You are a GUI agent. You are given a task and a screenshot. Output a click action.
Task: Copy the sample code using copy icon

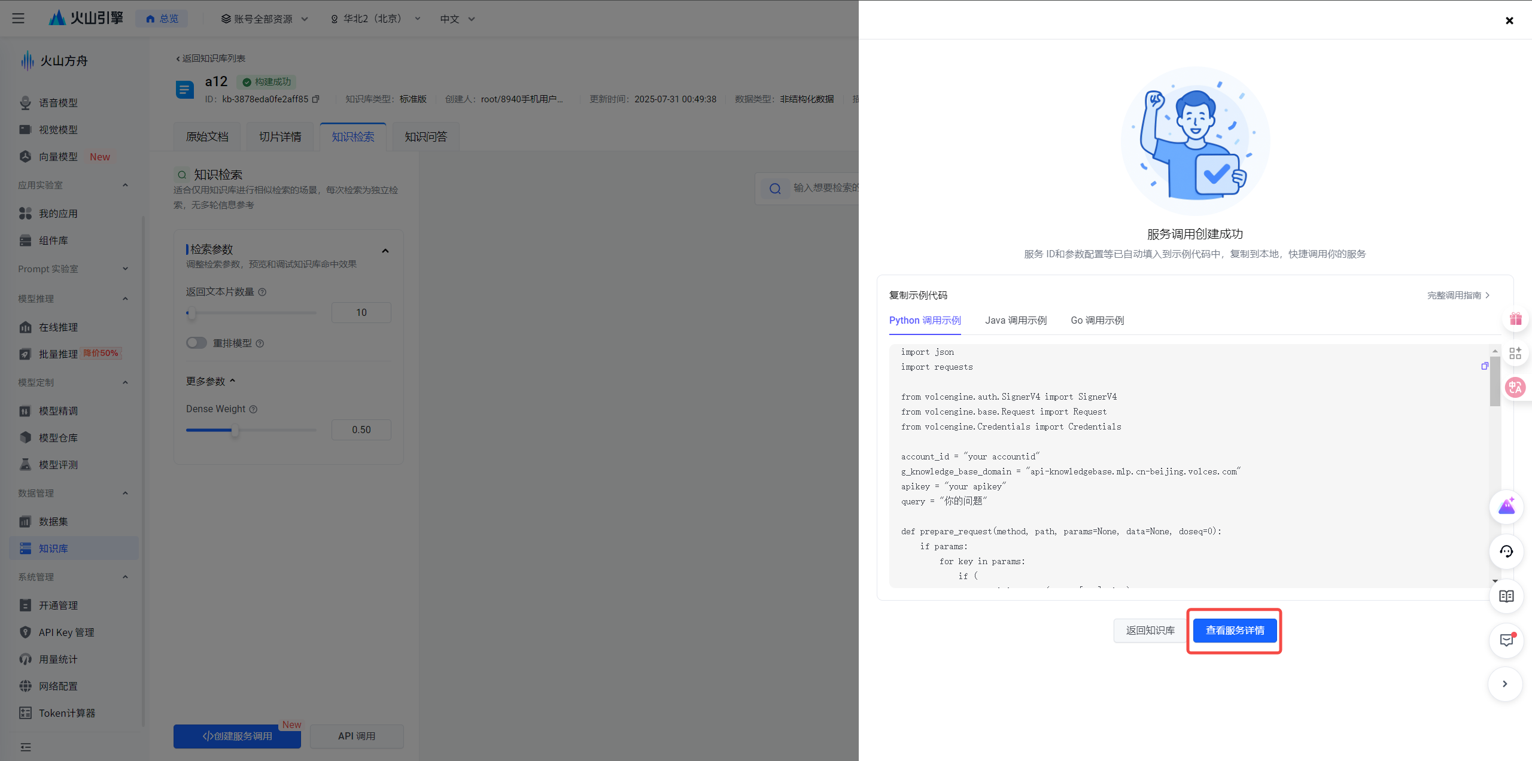coord(1485,366)
